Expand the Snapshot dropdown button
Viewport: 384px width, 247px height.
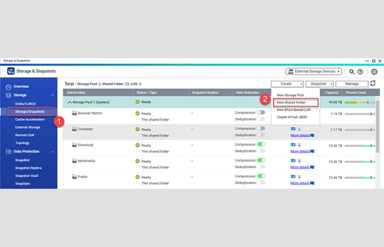pyautogui.click(x=319, y=84)
